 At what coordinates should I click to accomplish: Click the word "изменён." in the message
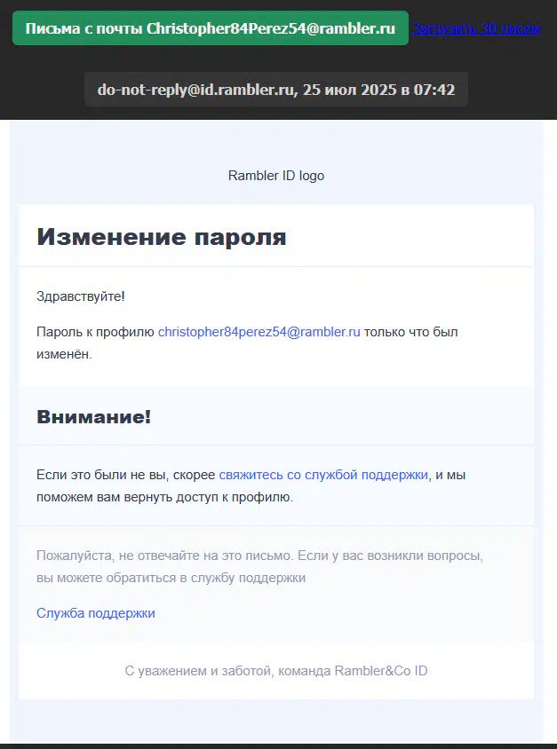(64, 354)
